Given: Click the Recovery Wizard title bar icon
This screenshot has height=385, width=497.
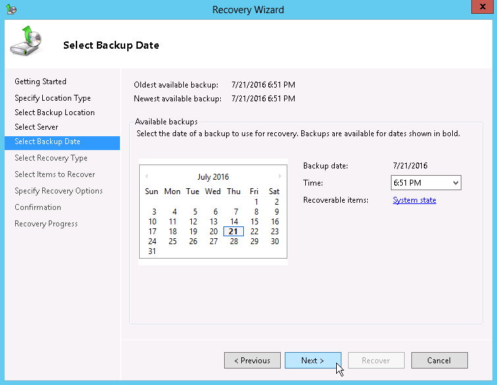Looking at the screenshot, I should pyautogui.click(x=11, y=10).
